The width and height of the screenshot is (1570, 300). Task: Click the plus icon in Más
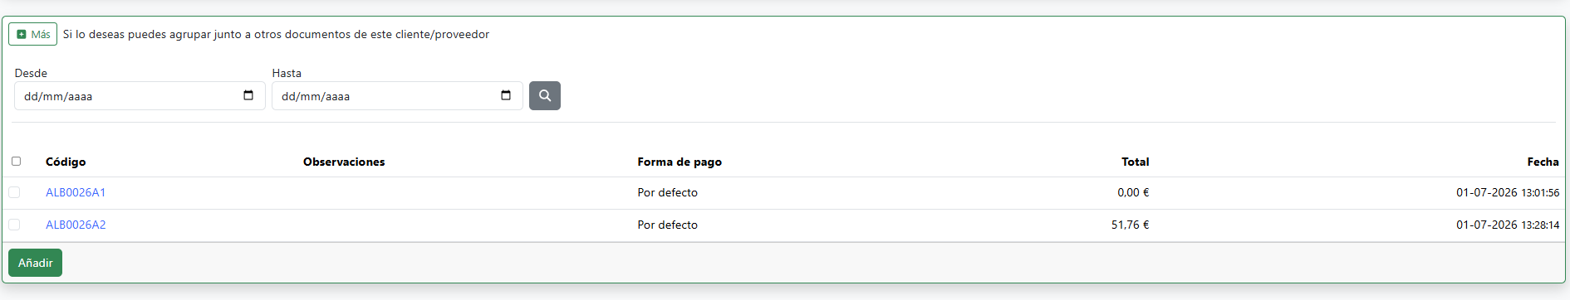point(22,34)
